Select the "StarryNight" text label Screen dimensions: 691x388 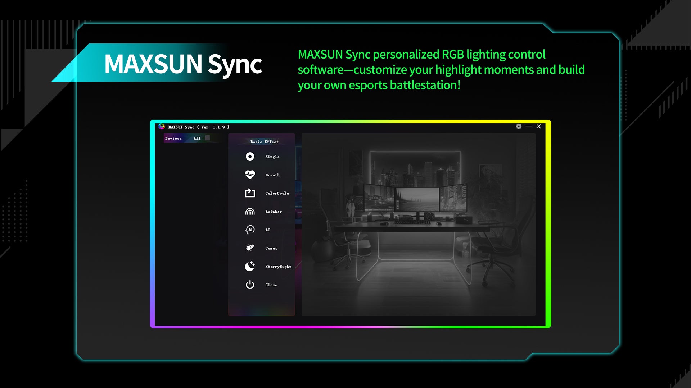click(x=278, y=267)
